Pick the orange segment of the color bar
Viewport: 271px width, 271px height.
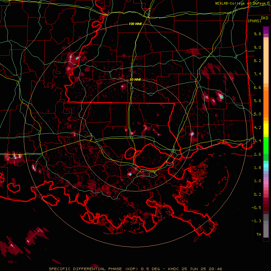[x=266, y=104]
